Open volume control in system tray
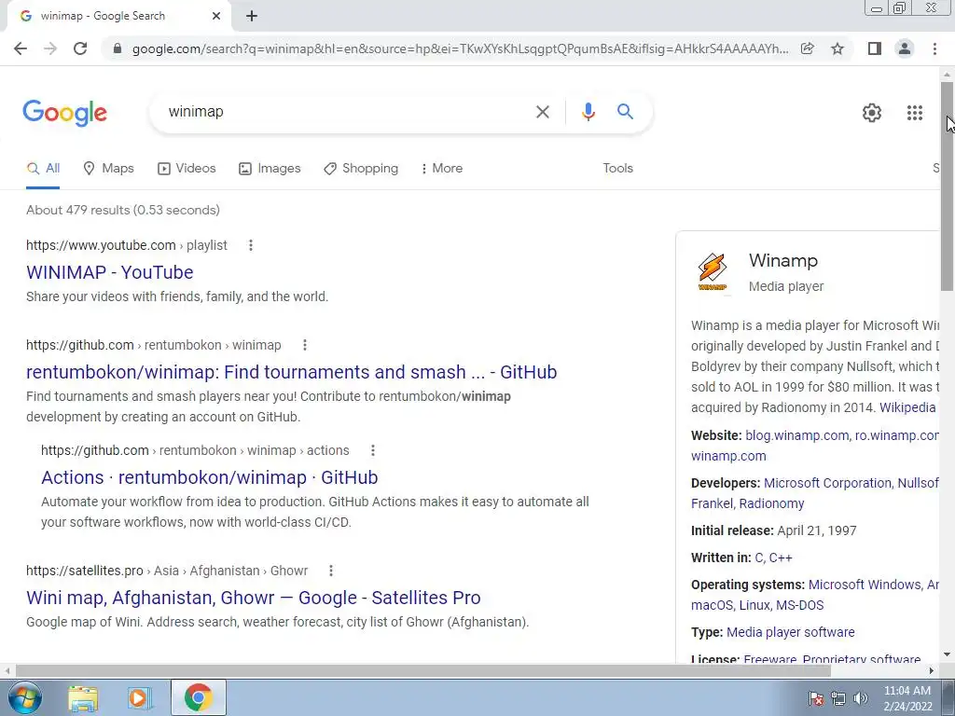 861,698
